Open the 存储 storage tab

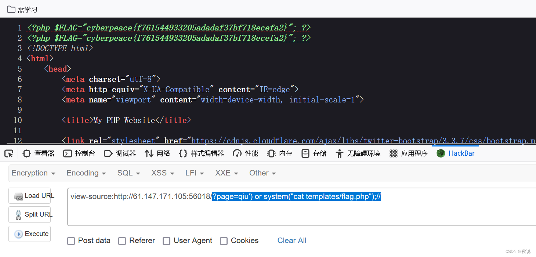point(314,153)
